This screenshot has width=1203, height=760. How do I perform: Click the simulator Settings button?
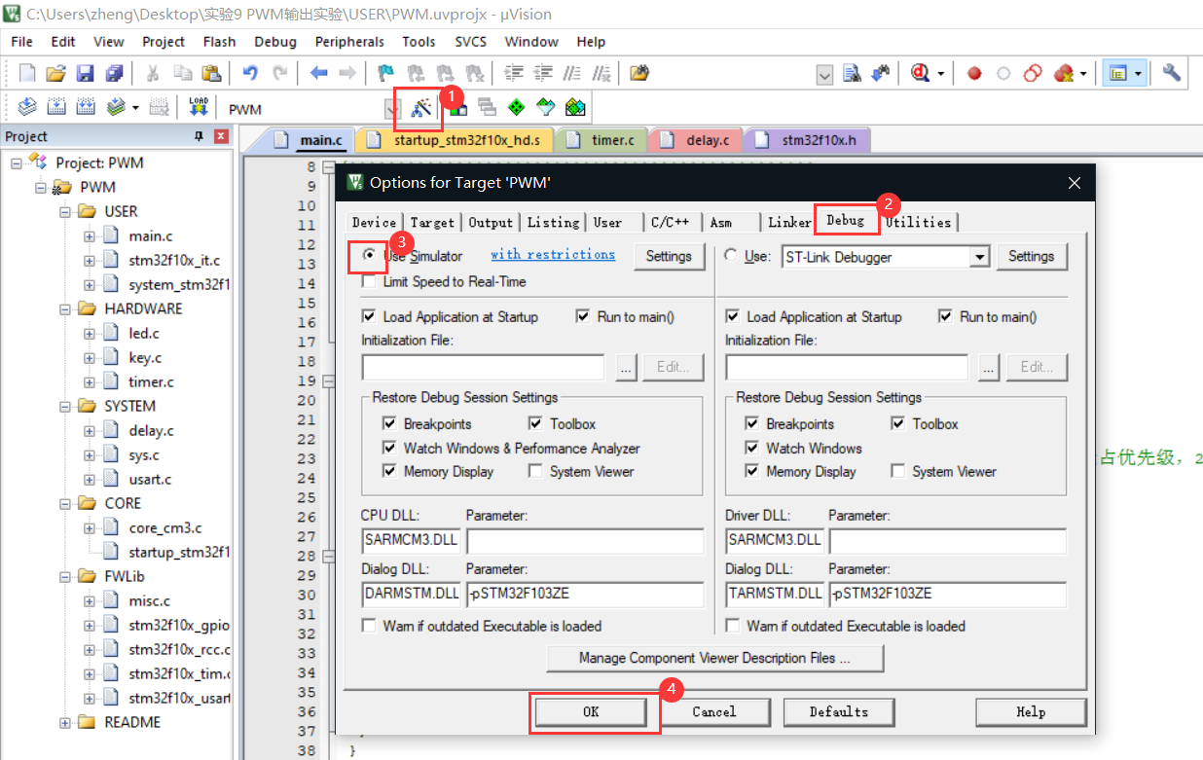point(669,256)
